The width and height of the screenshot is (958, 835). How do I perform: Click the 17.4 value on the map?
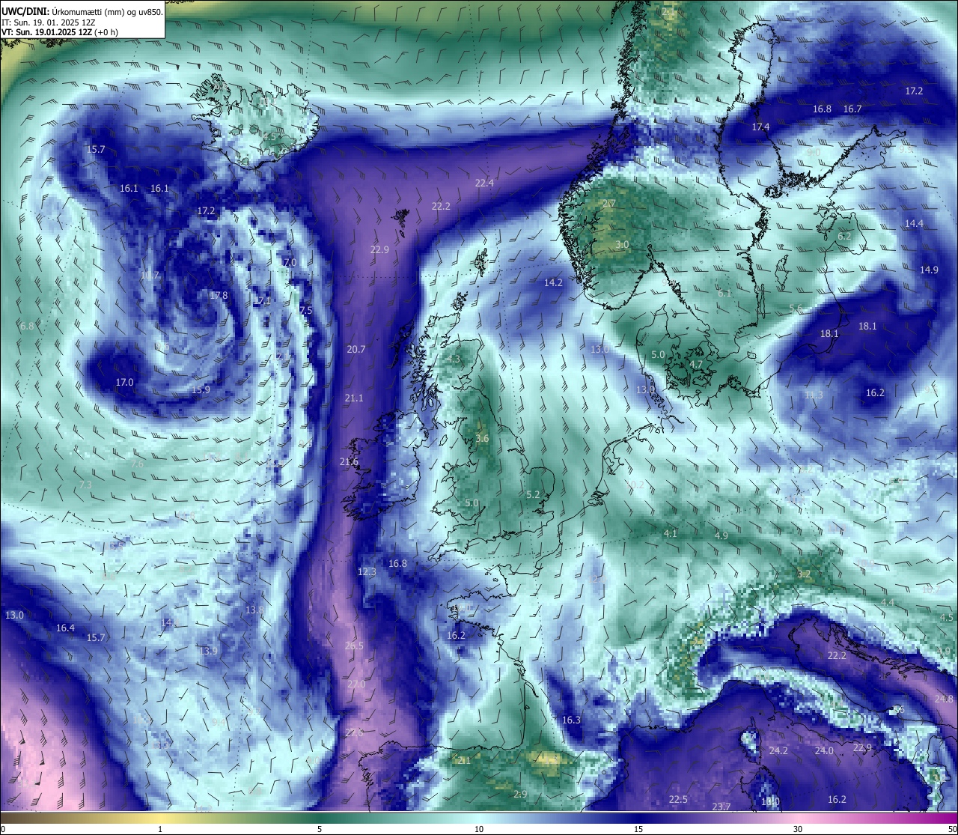[760, 127]
